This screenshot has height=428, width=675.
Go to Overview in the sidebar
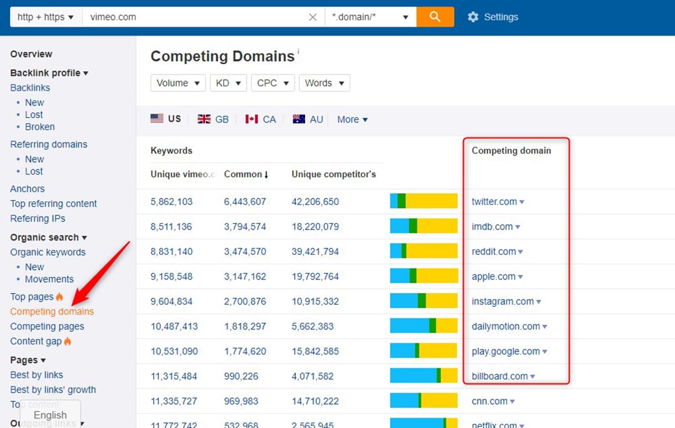click(x=31, y=54)
